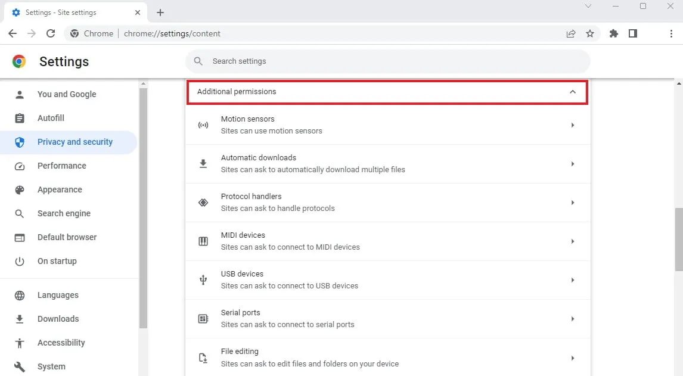Select the Protocol handlers icon

(x=203, y=202)
